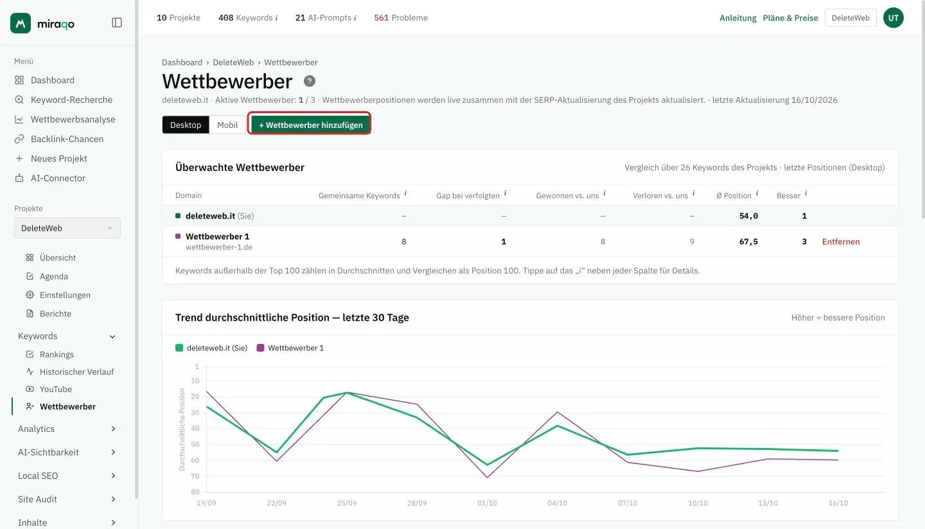Viewport: 925px width, 529px height.
Task: Collapse the Keywords section
Action: (67, 336)
